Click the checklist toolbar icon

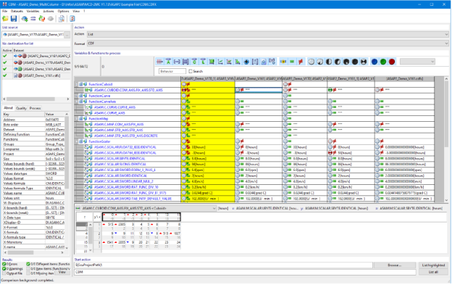tap(72, 19)
